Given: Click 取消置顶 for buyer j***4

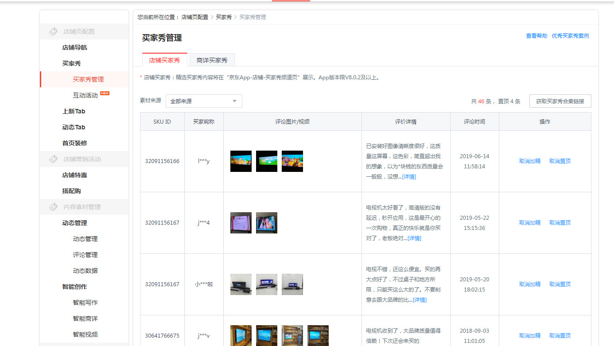Looking at the screenshot, I should tap(560, 223).
